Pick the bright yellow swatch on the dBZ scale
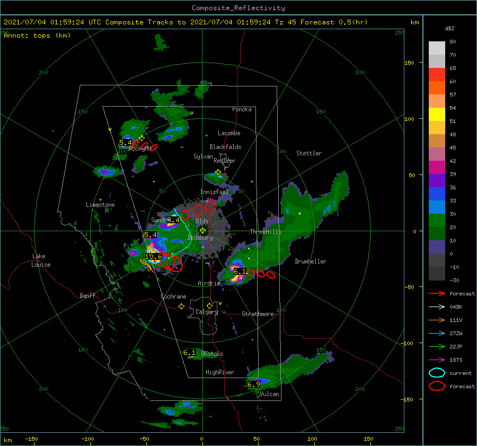The height and width of the screenshot is (446, 477). [437, 115]
